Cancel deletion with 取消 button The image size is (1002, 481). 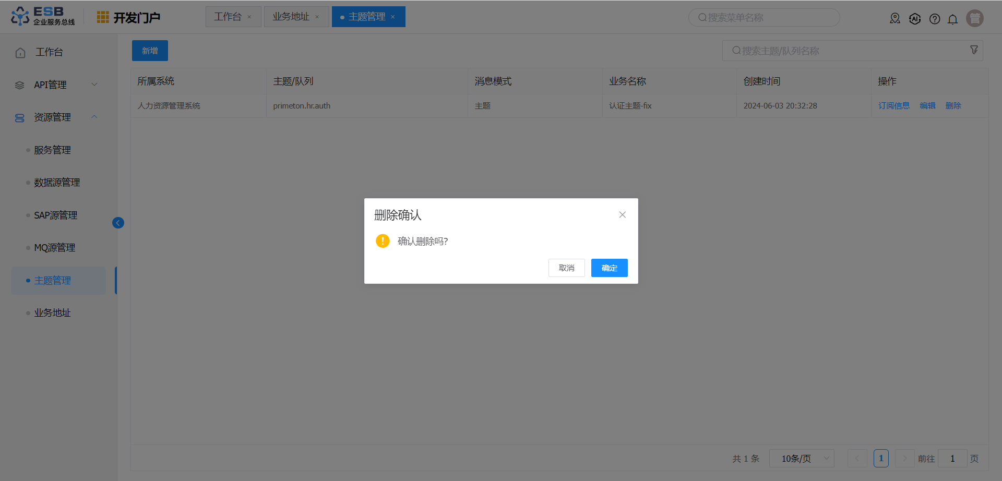566,268
